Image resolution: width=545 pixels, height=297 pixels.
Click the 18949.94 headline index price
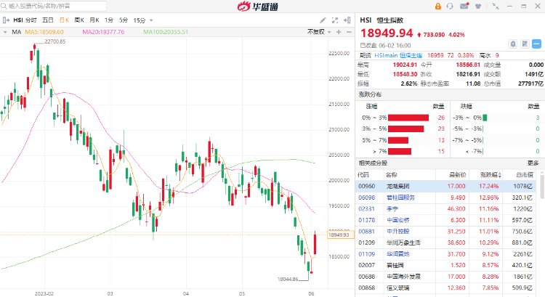point(387,33)
